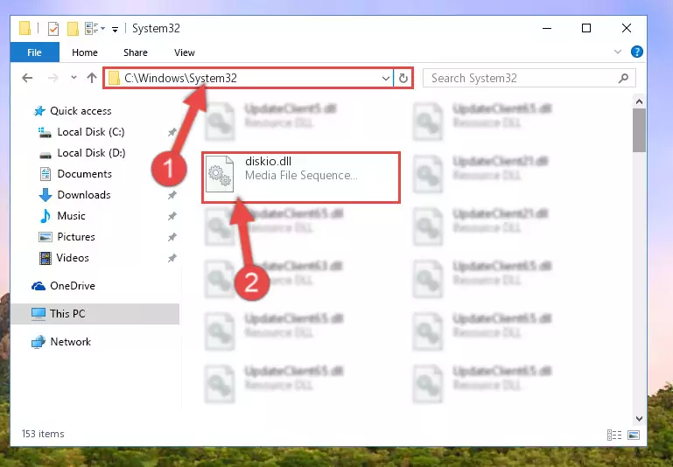Click the folder system icon in title bar
673x467 pixels.
pyautogui.click(x=25, y=28)
